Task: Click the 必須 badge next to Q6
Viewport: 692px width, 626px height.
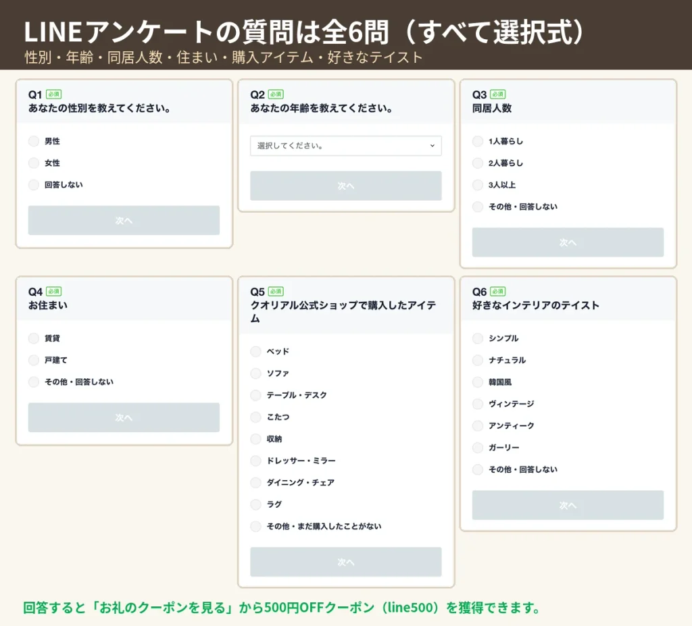Action: [498, 292]
